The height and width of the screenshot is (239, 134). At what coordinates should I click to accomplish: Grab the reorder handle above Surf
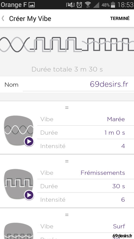[x=67, y=215]
